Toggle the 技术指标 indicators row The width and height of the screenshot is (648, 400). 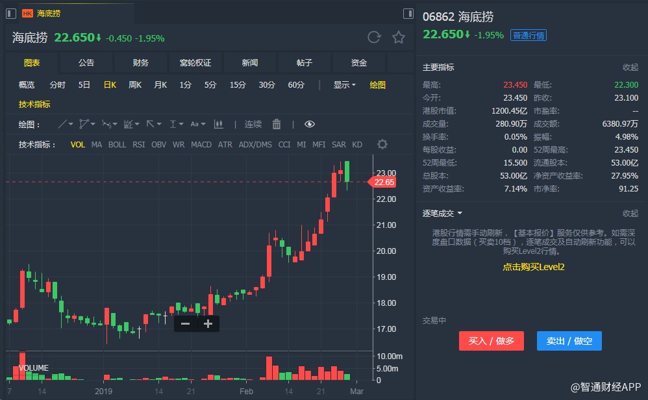coord(34,104)
